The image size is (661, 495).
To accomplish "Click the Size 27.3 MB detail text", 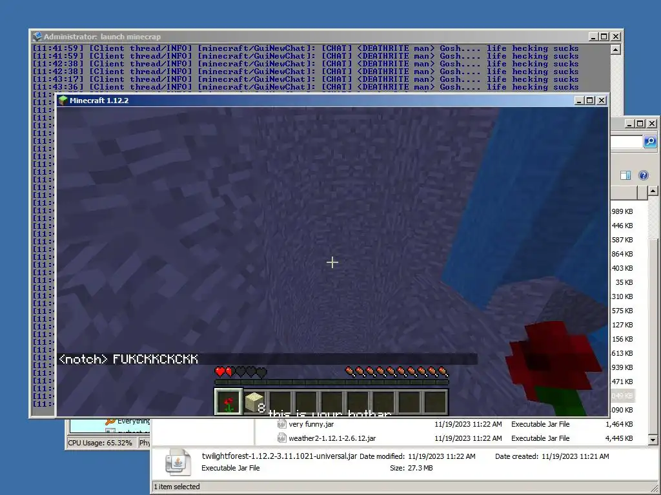I will [x=411, y=468].
